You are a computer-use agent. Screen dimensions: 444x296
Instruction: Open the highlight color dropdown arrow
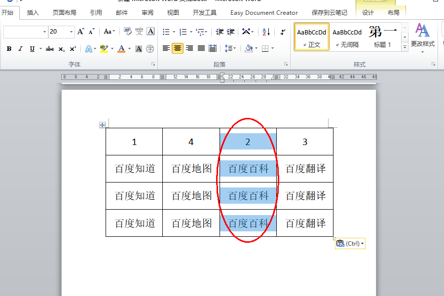pos(112,49)
